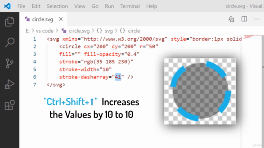The image size is (264, 148).
Task: Click the rgb(35 185 230) stroke value
Action: [x=107, y=62]
